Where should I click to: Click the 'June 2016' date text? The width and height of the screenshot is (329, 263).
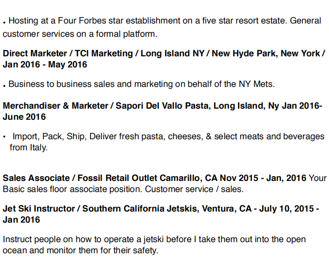tap(24, 117)
